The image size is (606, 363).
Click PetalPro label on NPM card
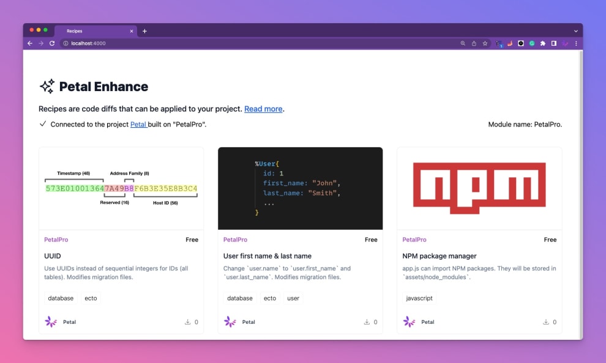click(414, 240)
